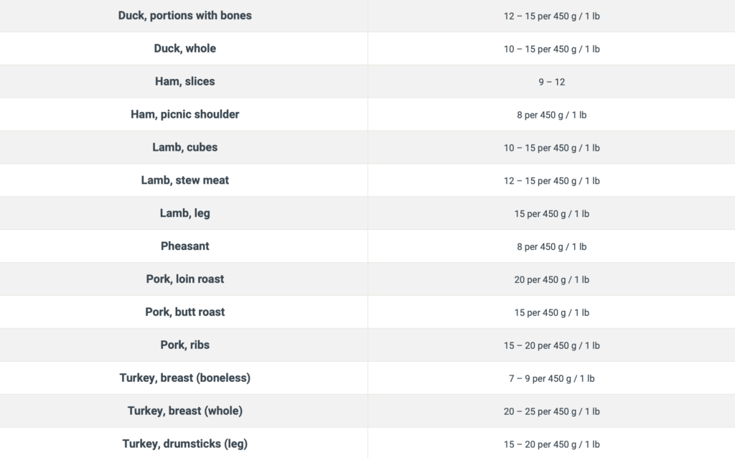The height and width of the screenshot is (458, 735).
Task: Click the 'Duck, whole' food name cell
Action: (184, 48)
